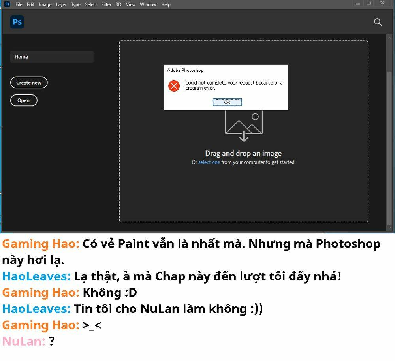Open the File menu
The height and width of the screenshot is (361, 395).
tap(19, 5)
